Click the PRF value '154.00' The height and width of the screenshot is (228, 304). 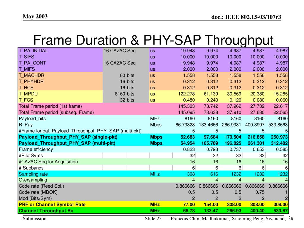pos(211,205)
